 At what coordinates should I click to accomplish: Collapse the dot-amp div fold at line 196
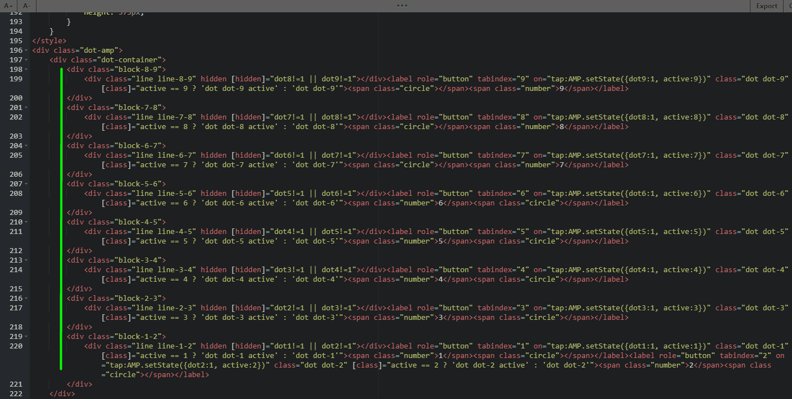26,50
